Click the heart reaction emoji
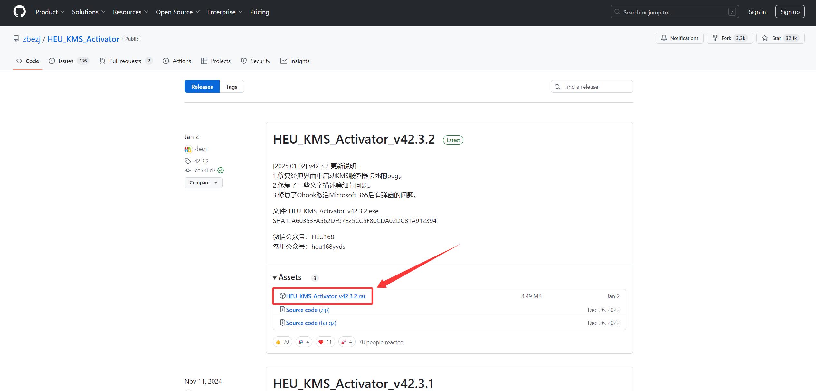The height and width of the screenshot is (391, 816). click(321, 342)
